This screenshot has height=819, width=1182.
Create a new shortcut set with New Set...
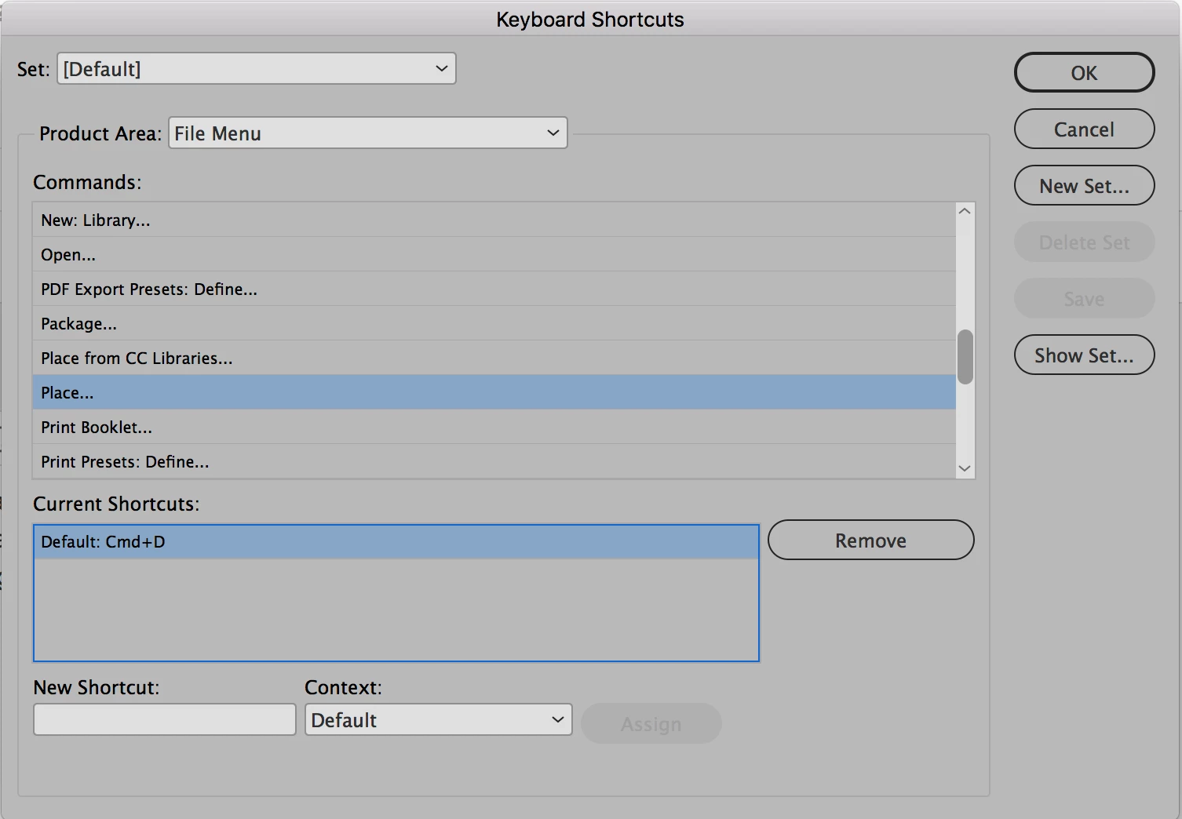pyautogui.click(x=1084, y=185)
